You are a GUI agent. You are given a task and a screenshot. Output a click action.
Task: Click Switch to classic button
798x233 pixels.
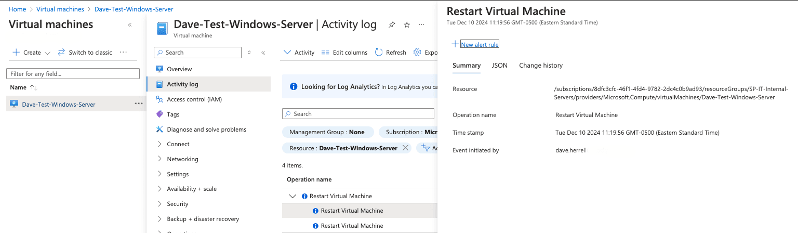(85, 53)
